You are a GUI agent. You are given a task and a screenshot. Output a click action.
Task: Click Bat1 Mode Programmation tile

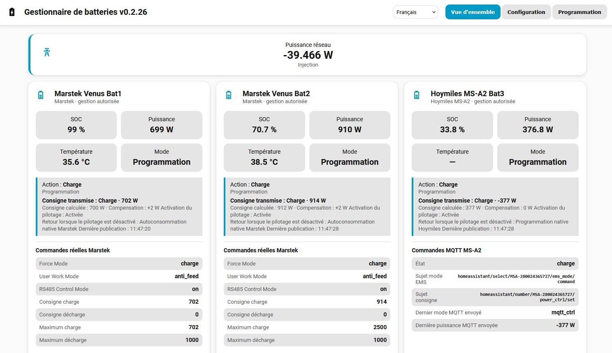pos(162,157)
